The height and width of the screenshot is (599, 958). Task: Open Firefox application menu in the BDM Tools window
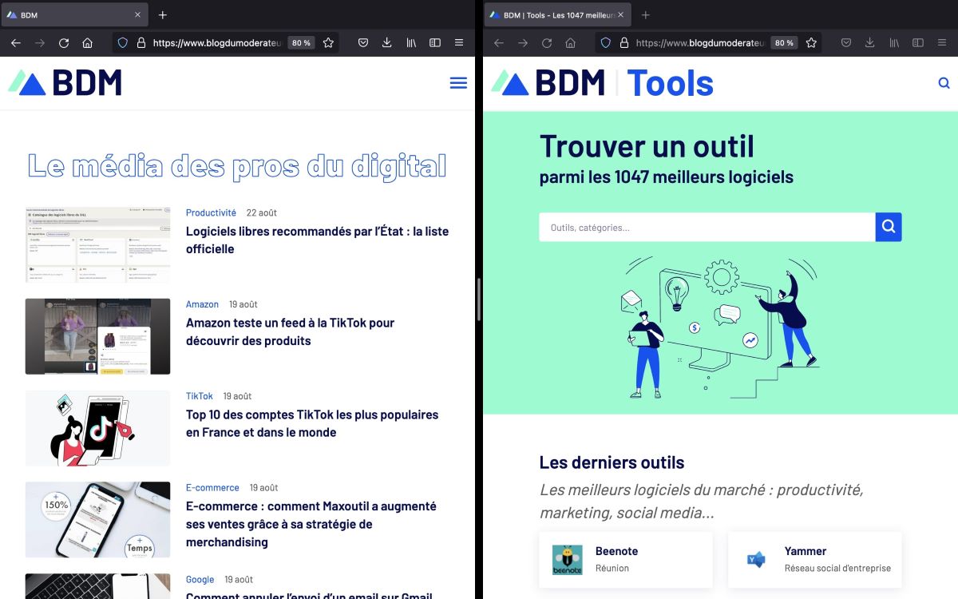click(x=942, y=43)
